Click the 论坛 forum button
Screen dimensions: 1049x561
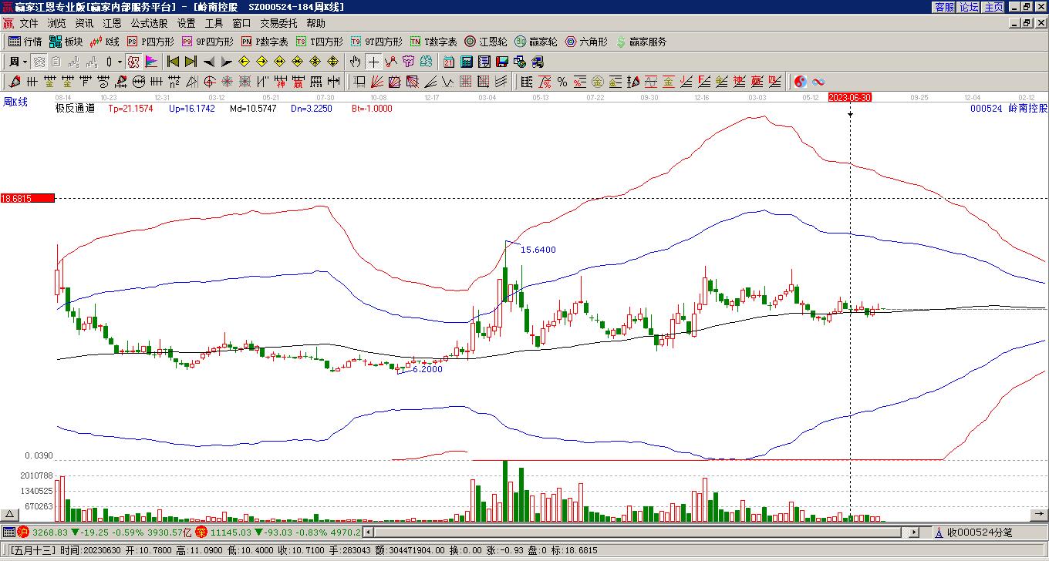click(x=969, y=7)
